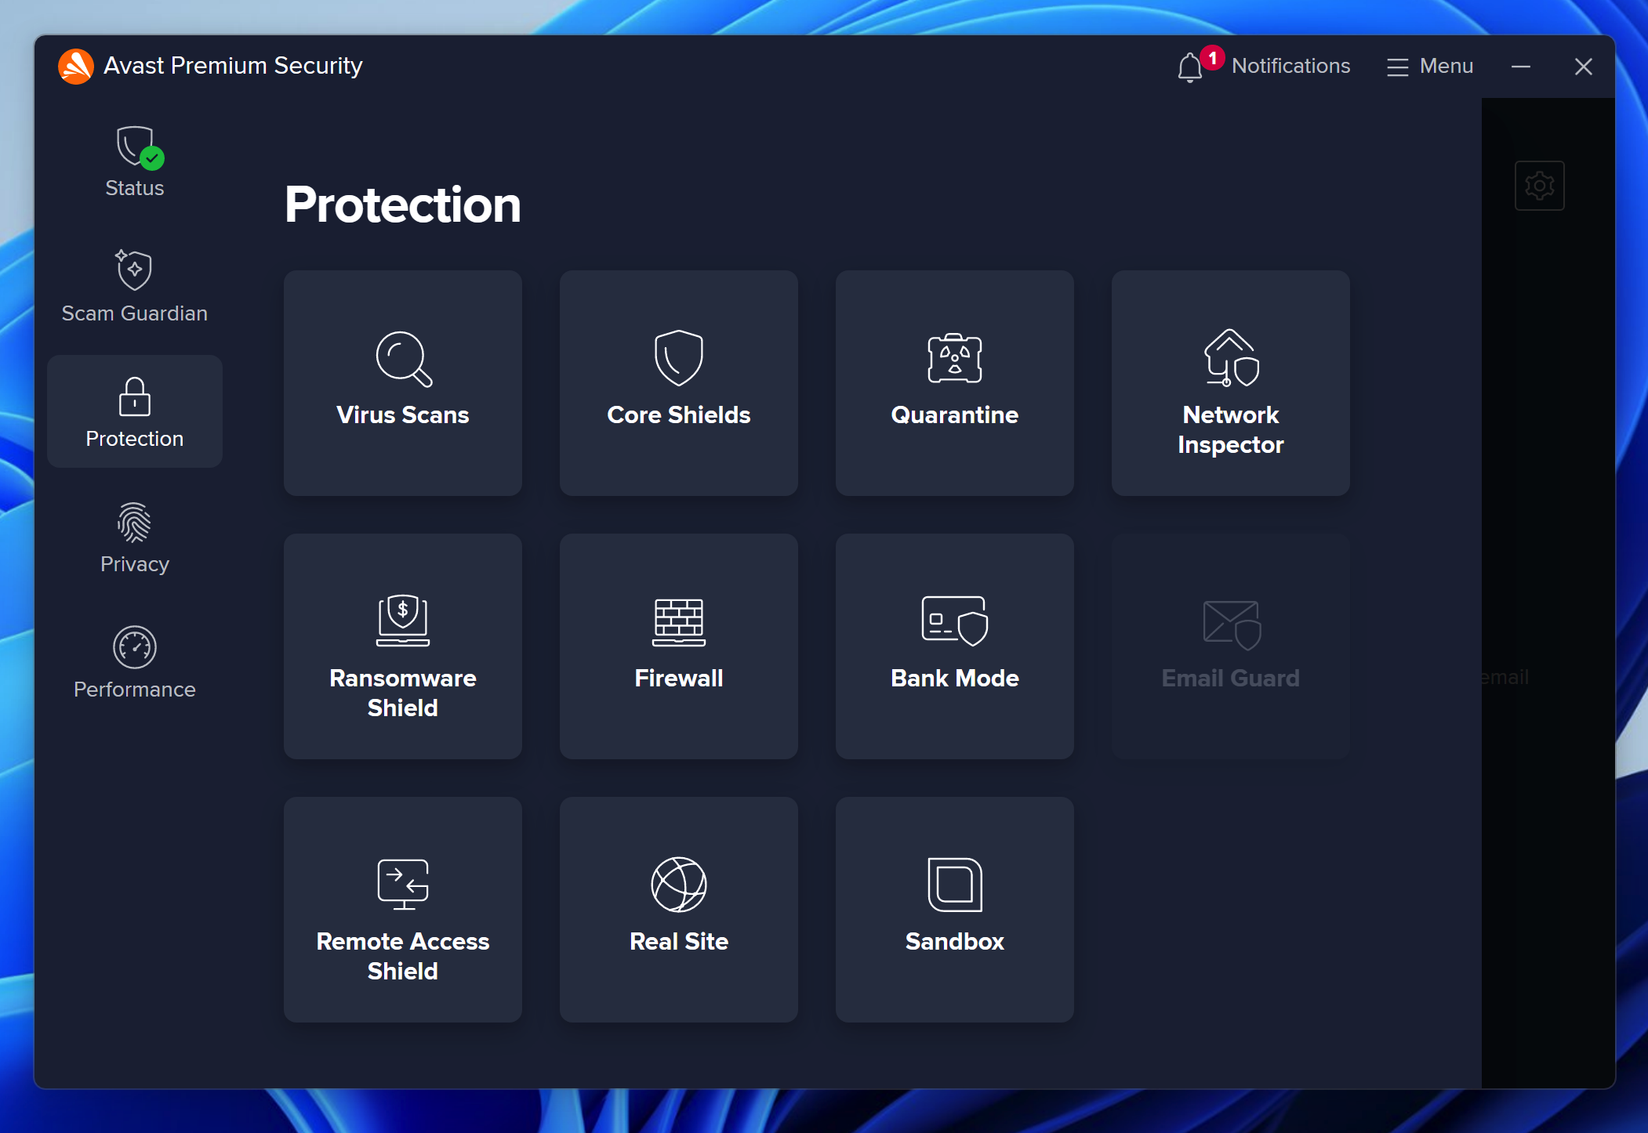This screenshot has width=1648, height=1133.
Task: Click the notifications bell icon
Action: pos(1190,67)
